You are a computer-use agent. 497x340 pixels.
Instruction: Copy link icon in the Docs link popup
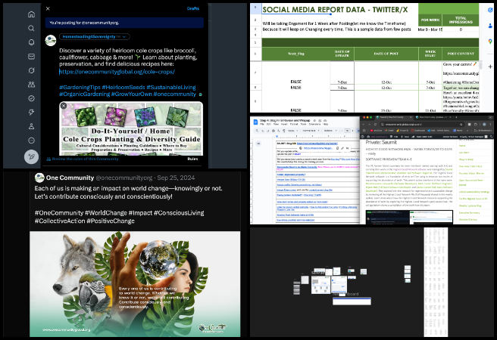pos(337,148)
